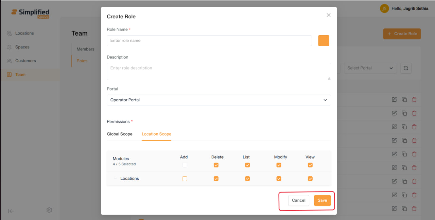Pick the orange role color swatch
435x220 pixels.
[x=324, y=41]
